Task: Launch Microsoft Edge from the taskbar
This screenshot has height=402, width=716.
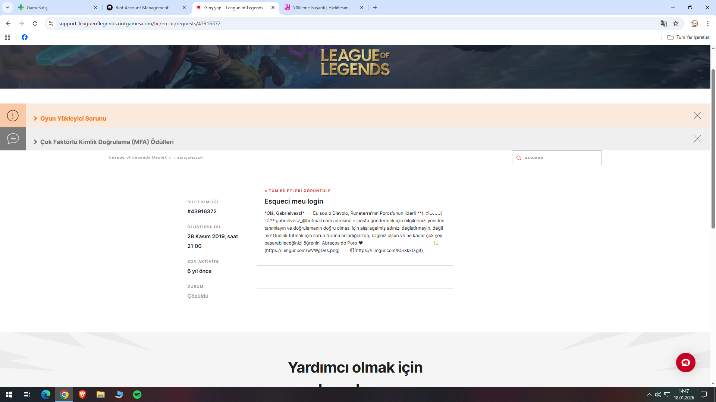Action: 46,395
